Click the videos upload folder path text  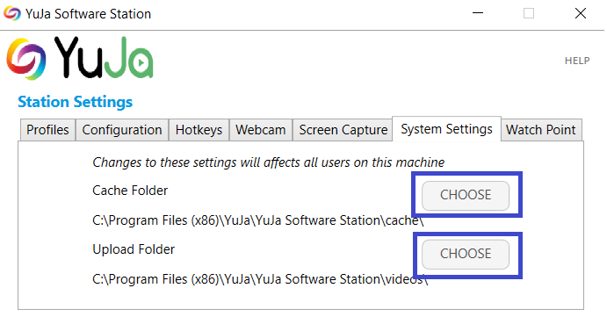point(260,279)
